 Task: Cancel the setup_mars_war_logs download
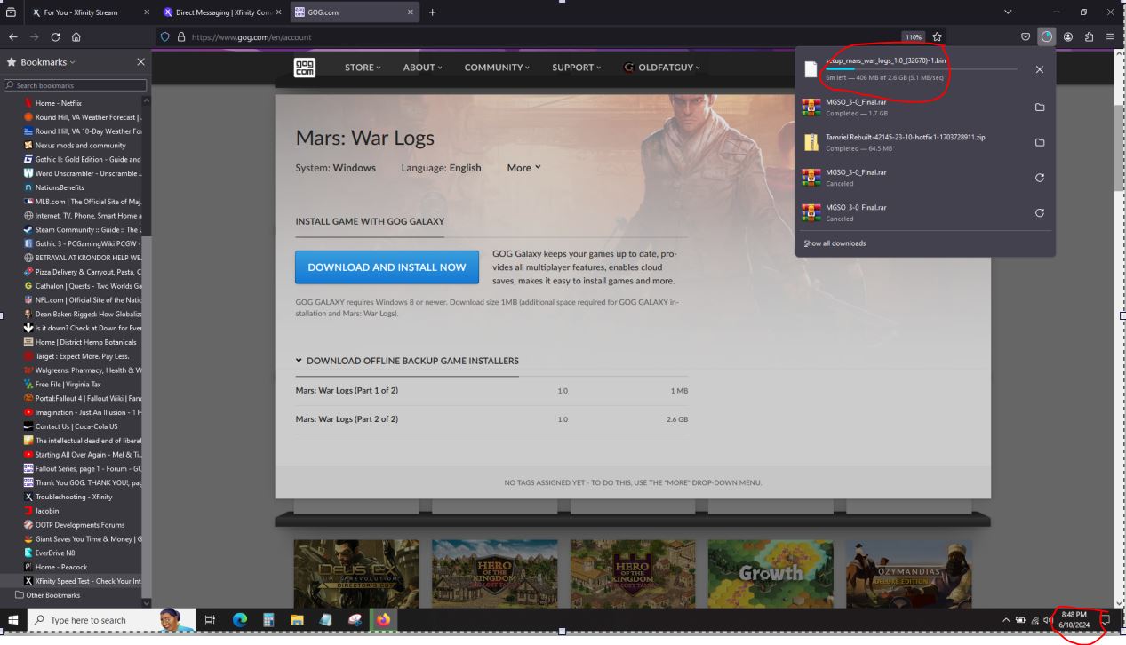(x=1040, y=69)
